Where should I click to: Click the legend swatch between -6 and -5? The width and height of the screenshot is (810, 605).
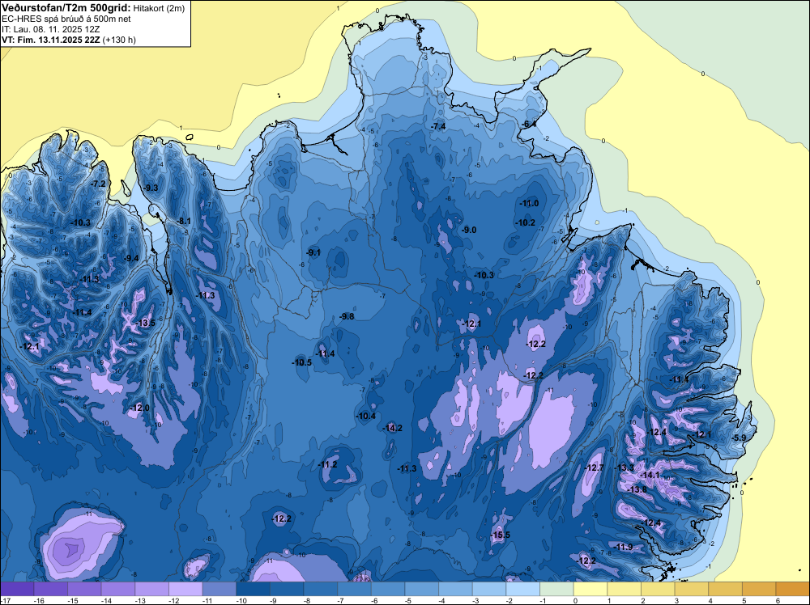[388, 589]
